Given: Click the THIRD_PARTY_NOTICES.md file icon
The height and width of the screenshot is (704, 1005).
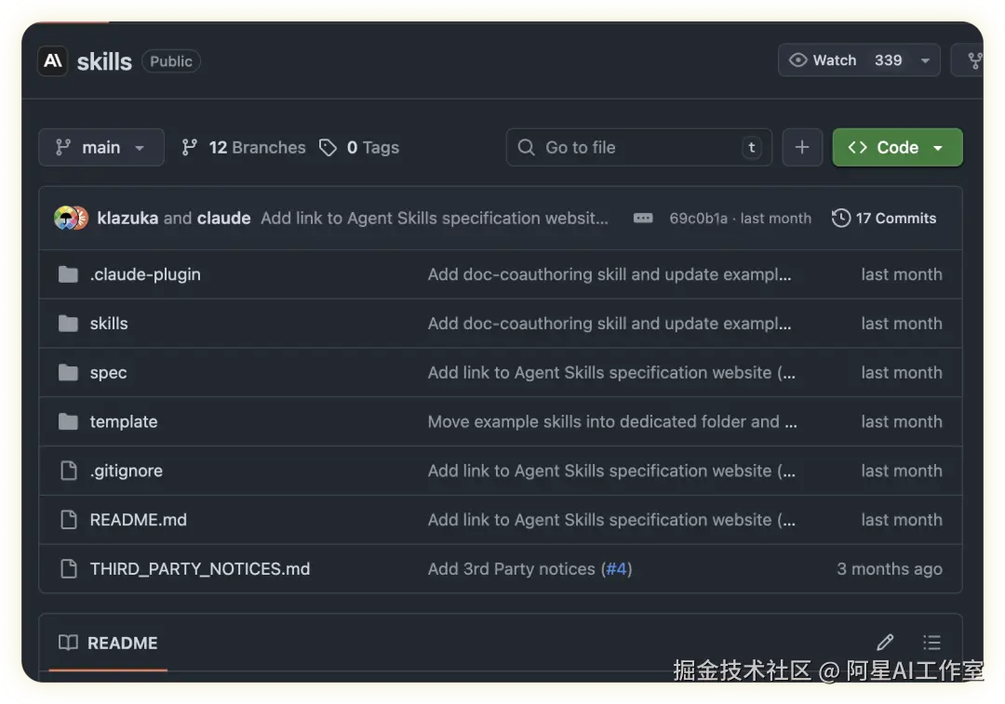Looking at the screenshot, I should pyautogui.click(x=69, y=569).
